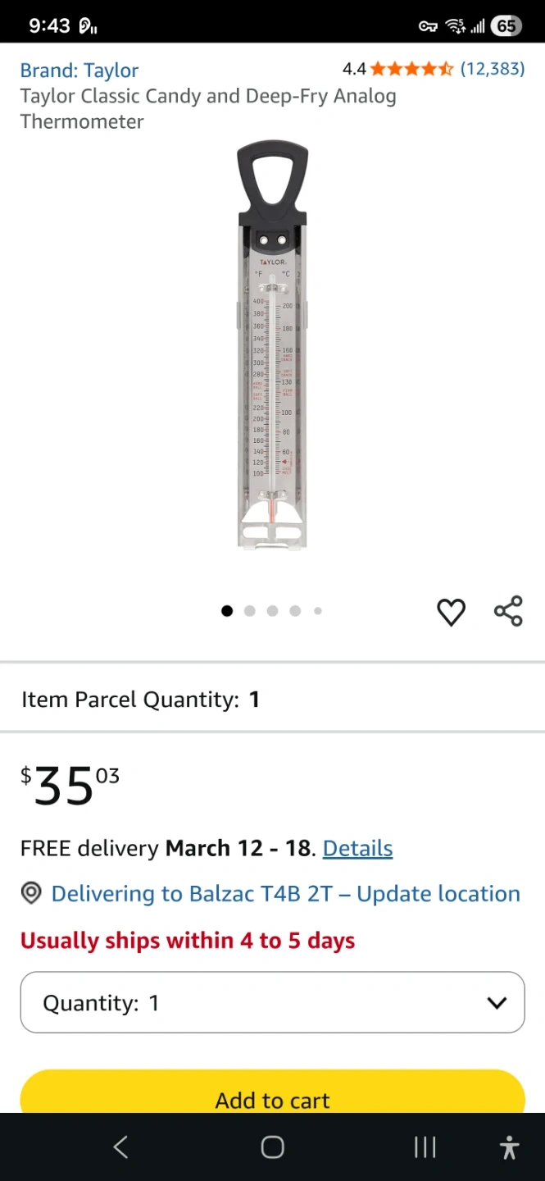This screenshot has width=545, height=1181.
Task: Tap the Android back navigation arrow
Action: point(120,1147)
